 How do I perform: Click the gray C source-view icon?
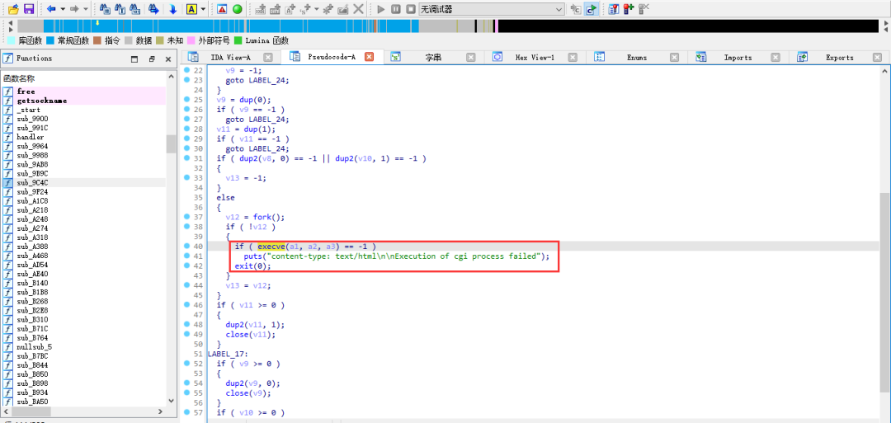coord(576,8)
